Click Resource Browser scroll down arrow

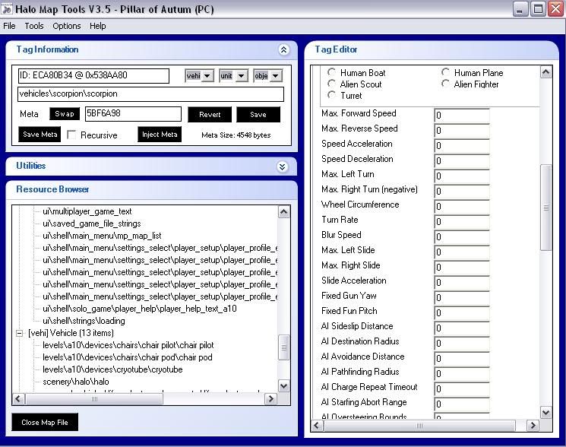284,386
